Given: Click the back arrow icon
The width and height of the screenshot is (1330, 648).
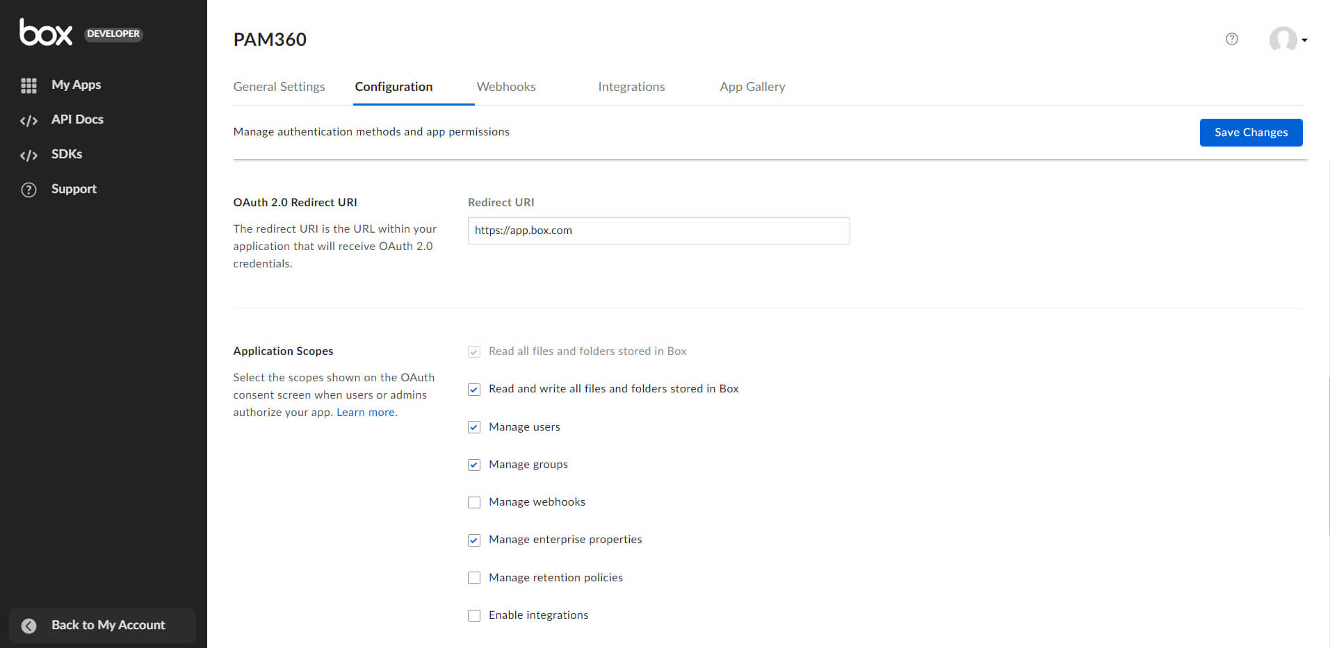Looking at the screenshot, I should point(29,626).
